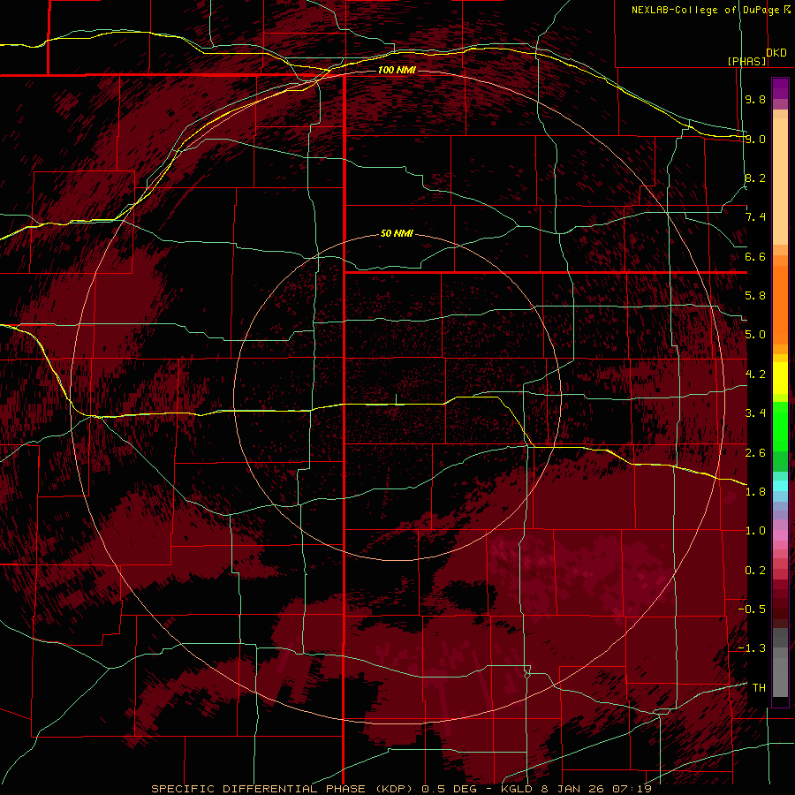Click the 1.0 value on the color scale

[x=755, y=531]
